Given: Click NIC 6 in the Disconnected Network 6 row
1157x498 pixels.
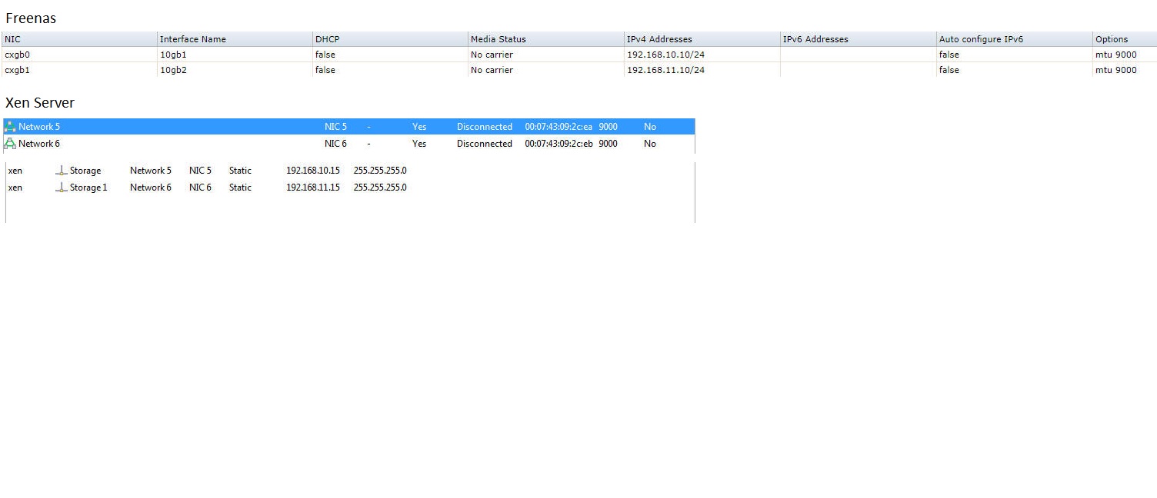Looking at the screenshot, I should click(x=335, y=144).
